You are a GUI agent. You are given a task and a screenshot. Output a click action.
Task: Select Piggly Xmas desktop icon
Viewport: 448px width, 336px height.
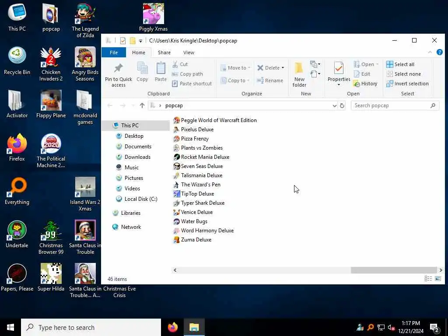pyautogui.click(x=154, y=17)
